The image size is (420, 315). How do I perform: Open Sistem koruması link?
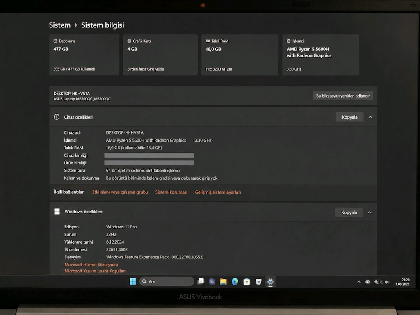coord(171,192)
